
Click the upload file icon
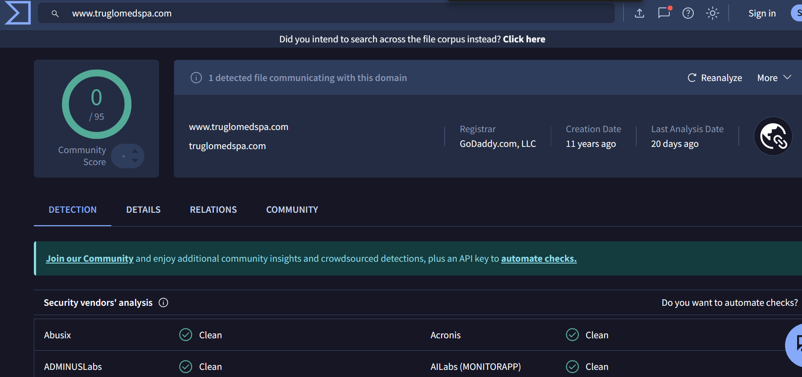pyautogui.click(x=639, y=13)
